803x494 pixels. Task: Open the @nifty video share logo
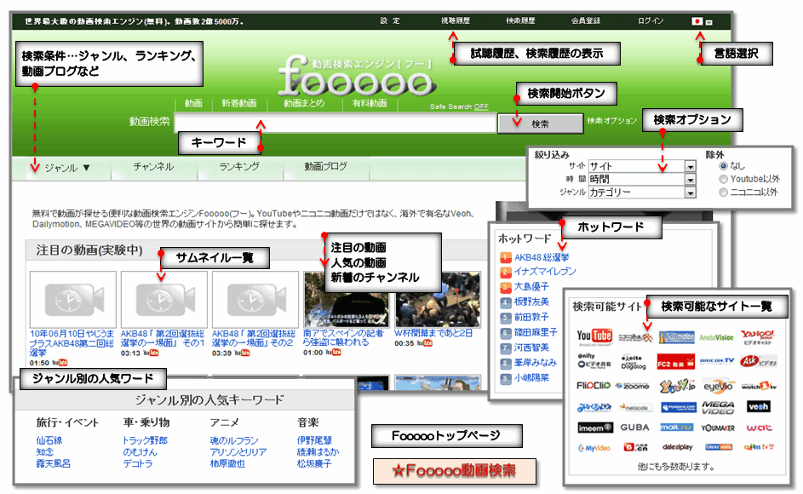coord(594,361)
